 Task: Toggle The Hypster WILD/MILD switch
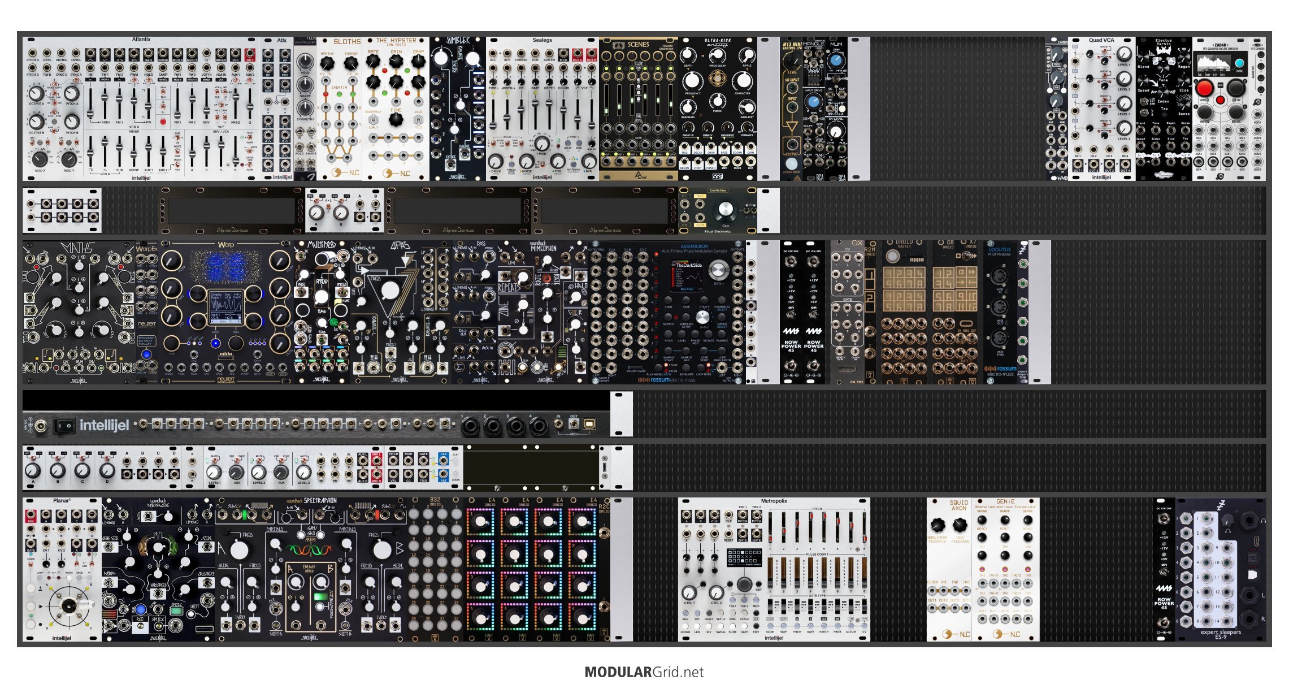coord(419,119)
